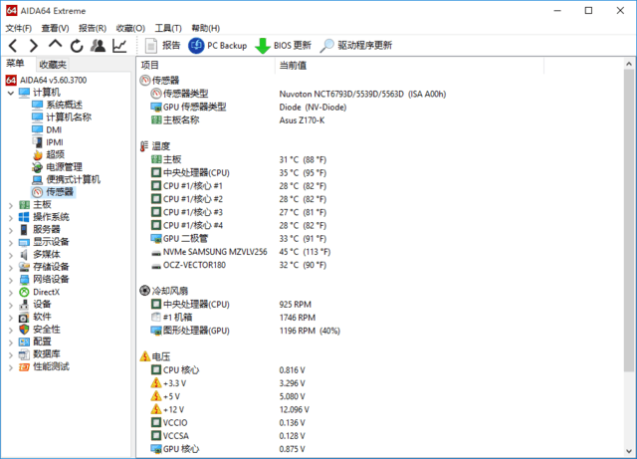Expand the DirectX tree node
The height and width of the screenshot is (459, 637).
tap(11, 293)
